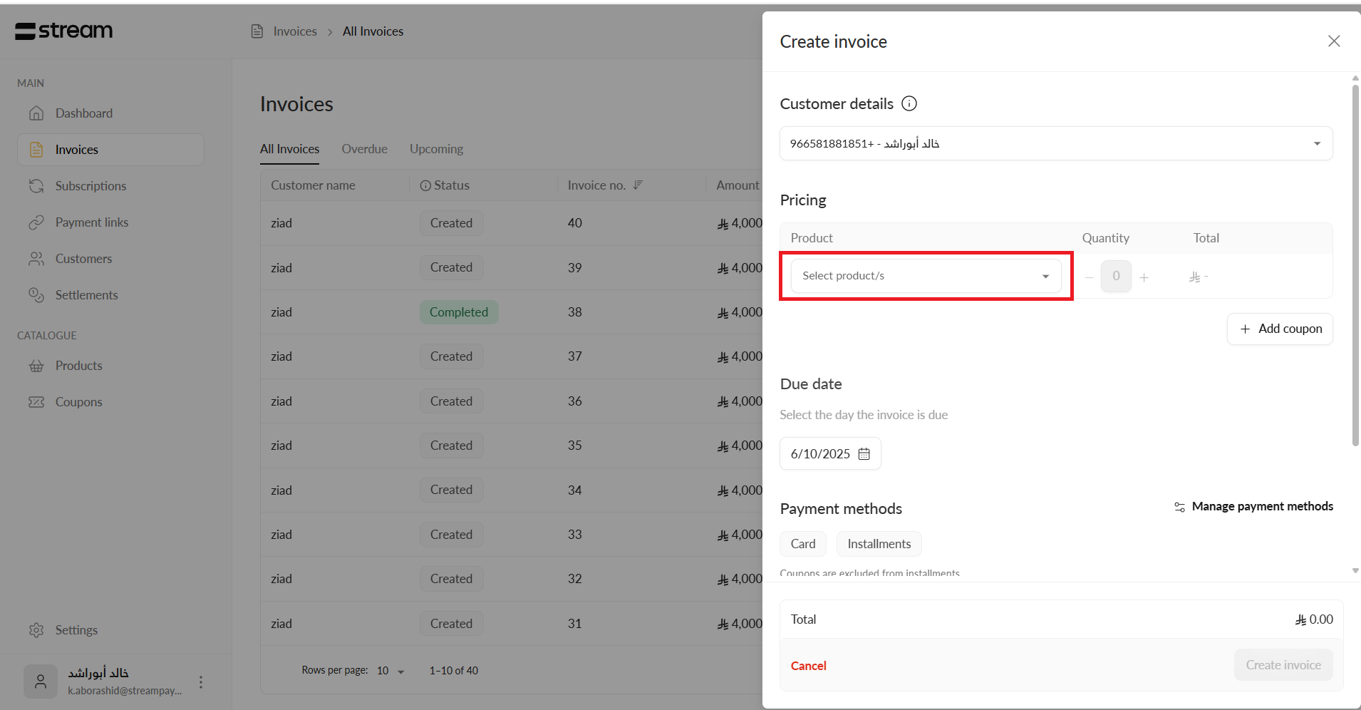Screen dimensions: 1361x710
Task: Open the Rows per page dropdown
Action: [390, 671]
